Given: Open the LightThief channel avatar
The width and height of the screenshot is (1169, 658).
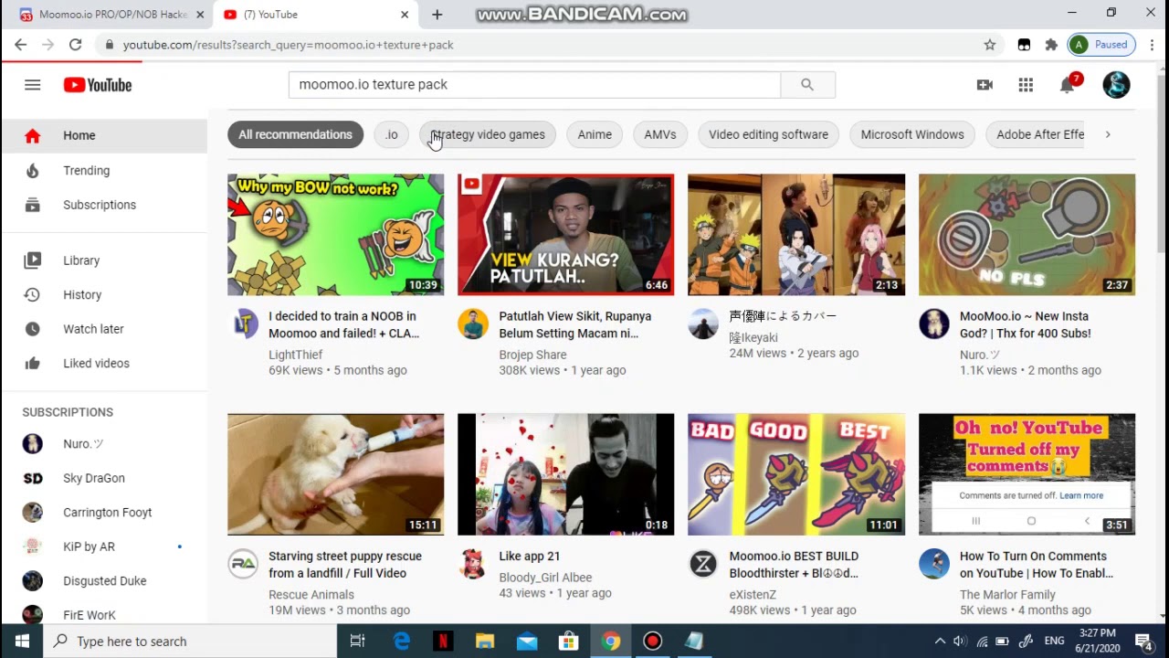Looking at the screenshot, I should (243, 324).
